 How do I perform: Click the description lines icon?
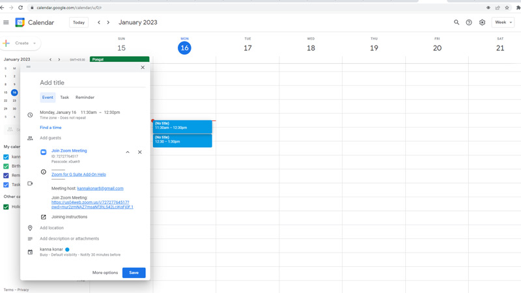(30, 238)
